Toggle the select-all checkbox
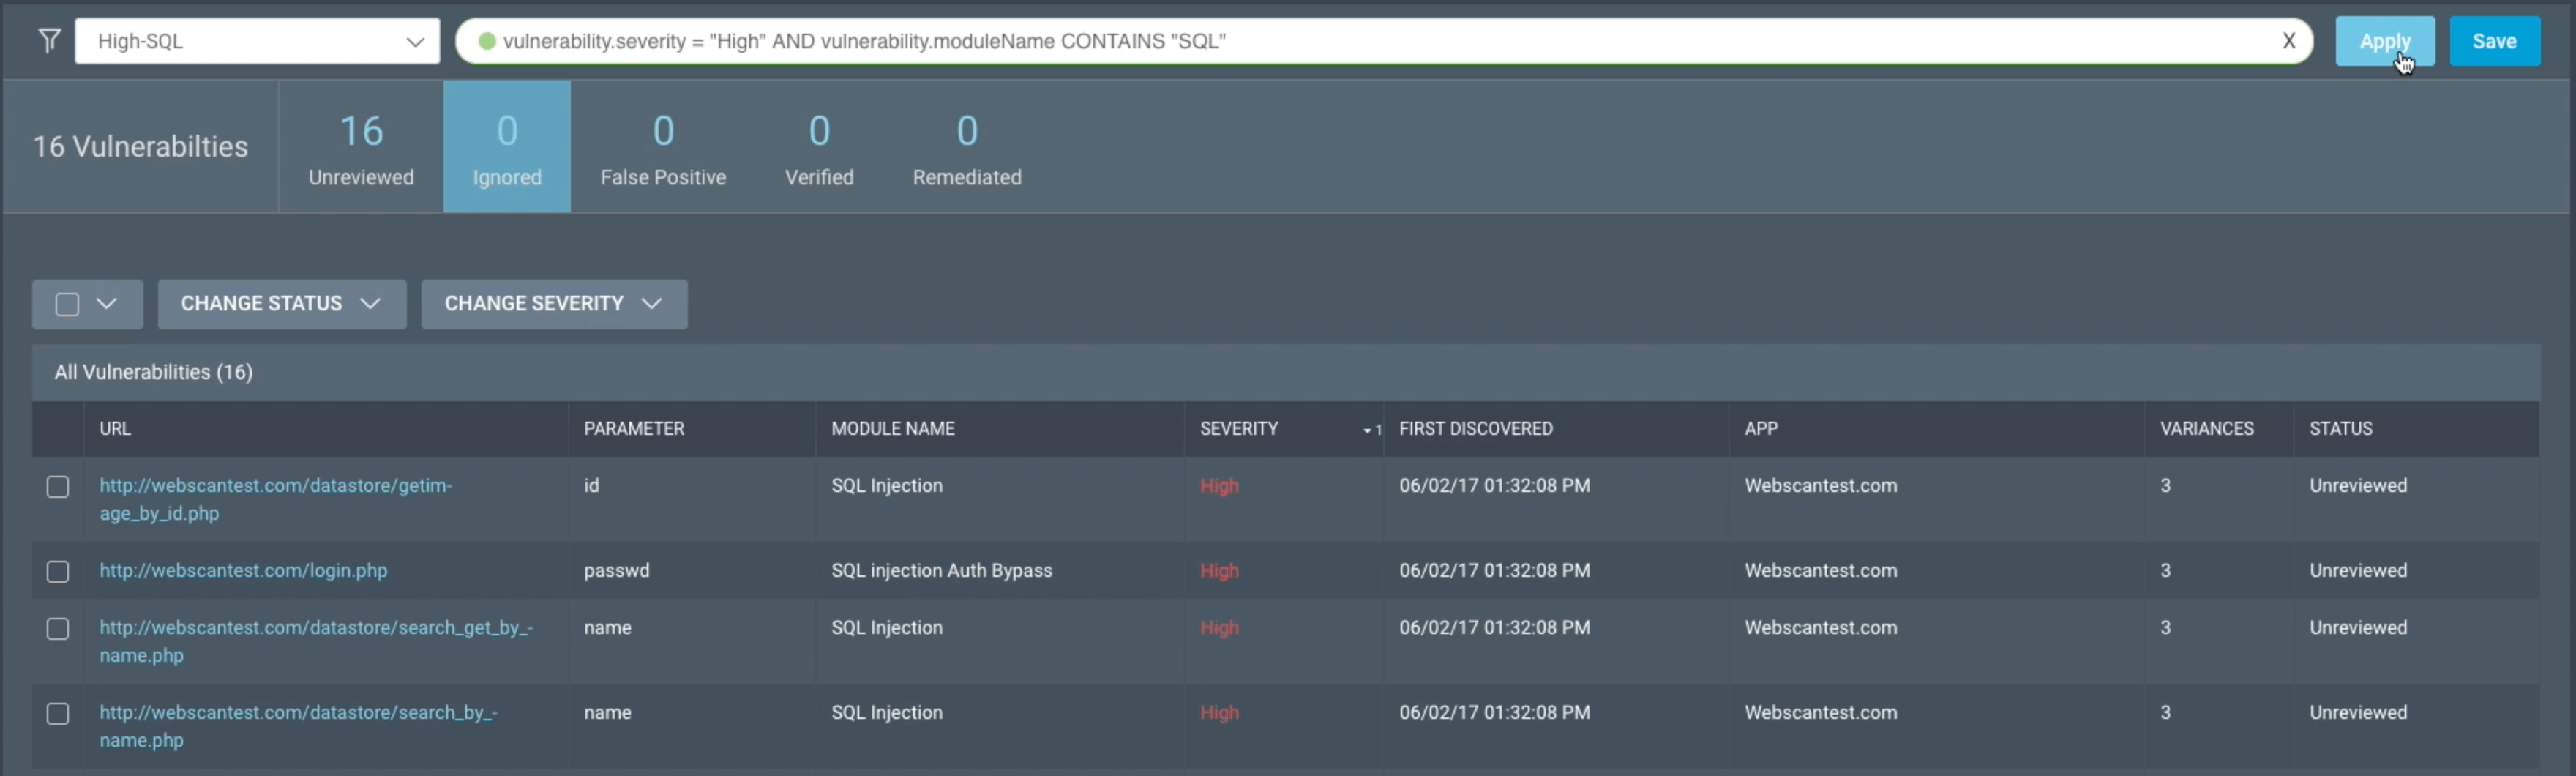 click(67, 304)
